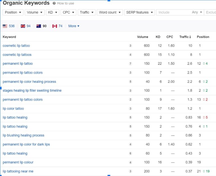Open SERP badge for permanent lip color for dark lips
The image size is (216, 176).
[130, 144]
